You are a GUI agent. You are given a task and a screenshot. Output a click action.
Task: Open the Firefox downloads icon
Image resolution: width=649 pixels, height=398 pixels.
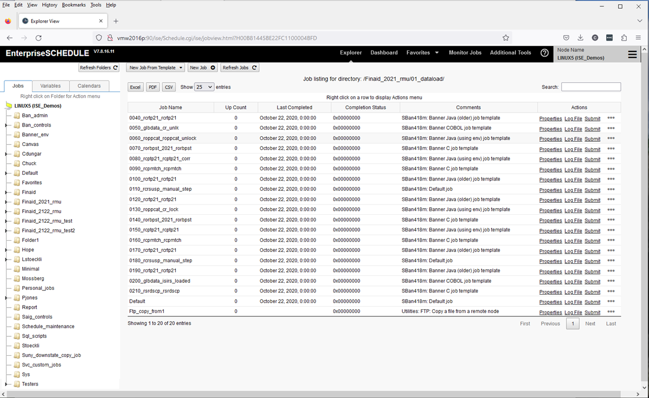tap(580, 38)
